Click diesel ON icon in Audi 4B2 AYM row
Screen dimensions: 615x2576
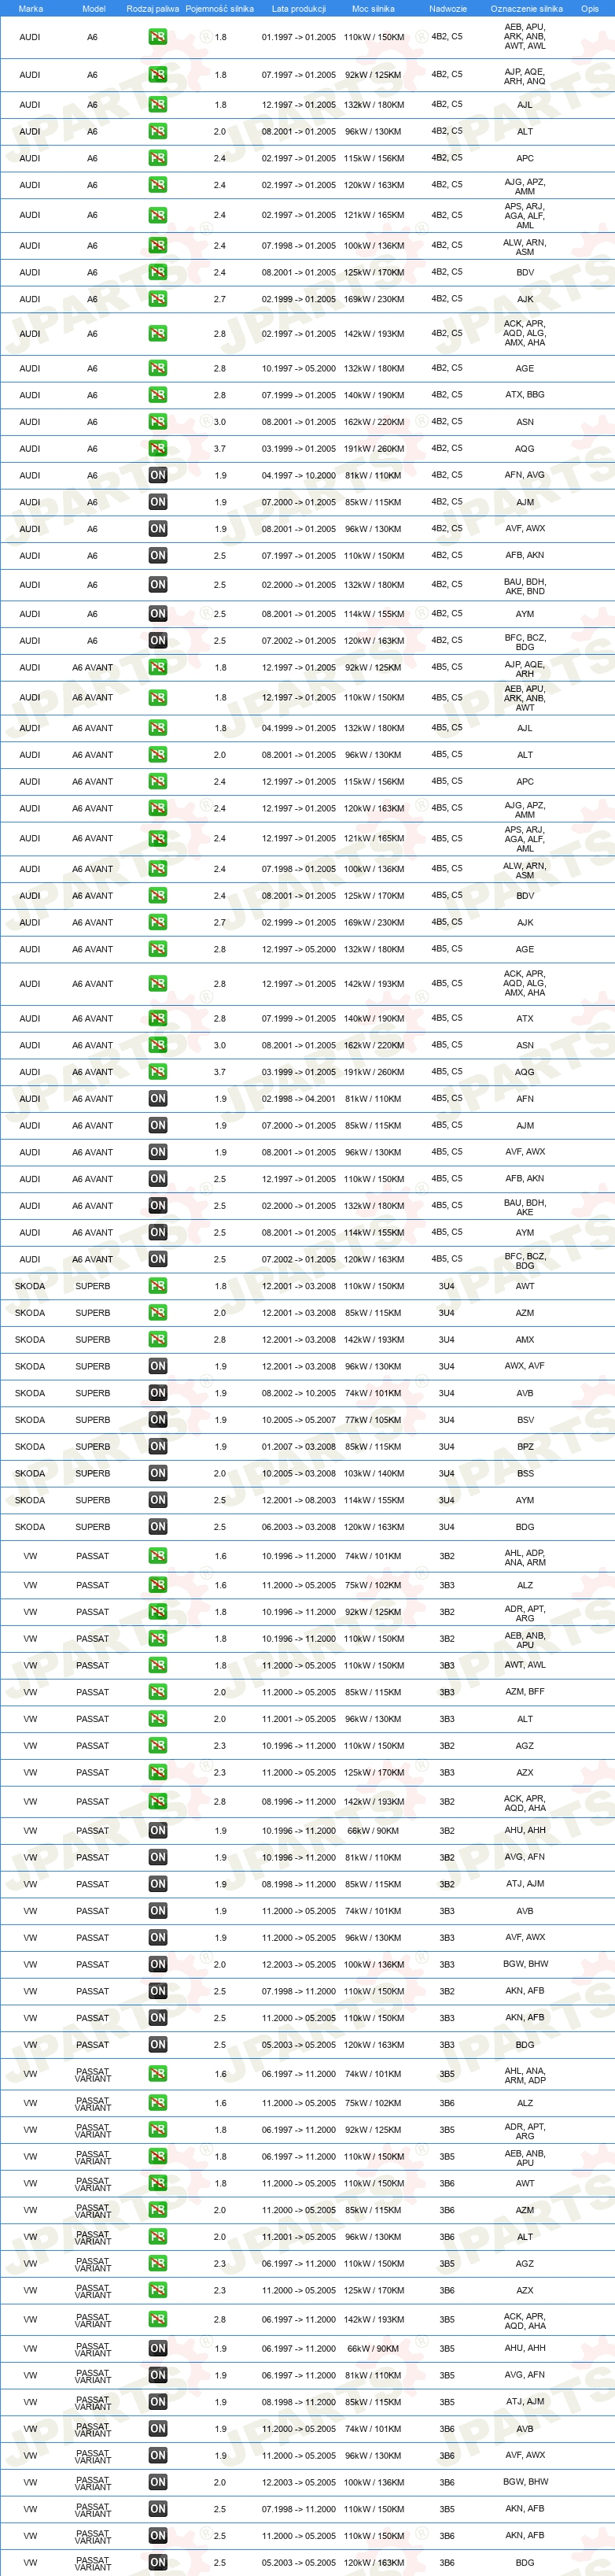click(158, 614)
